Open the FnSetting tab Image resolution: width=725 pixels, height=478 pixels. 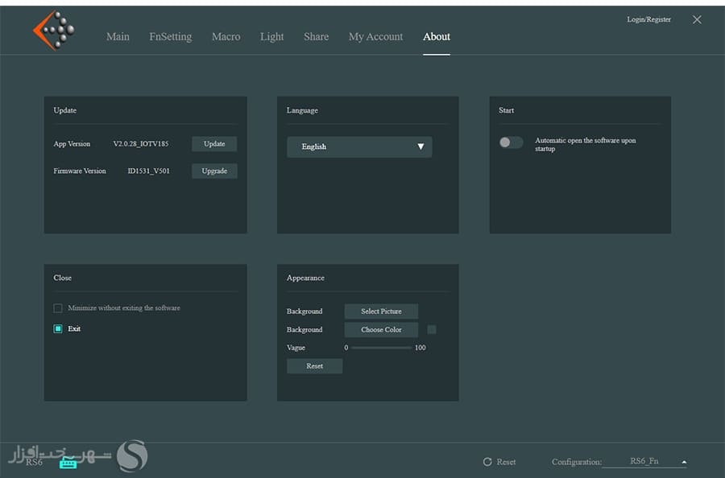pos(170,37)
